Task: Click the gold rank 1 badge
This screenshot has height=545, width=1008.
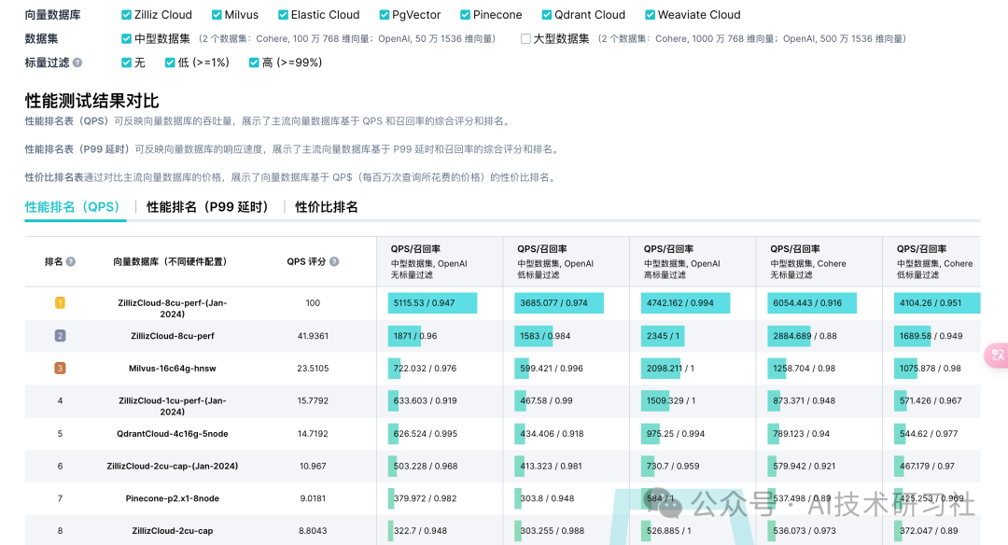Action: (x=60, y=302)
